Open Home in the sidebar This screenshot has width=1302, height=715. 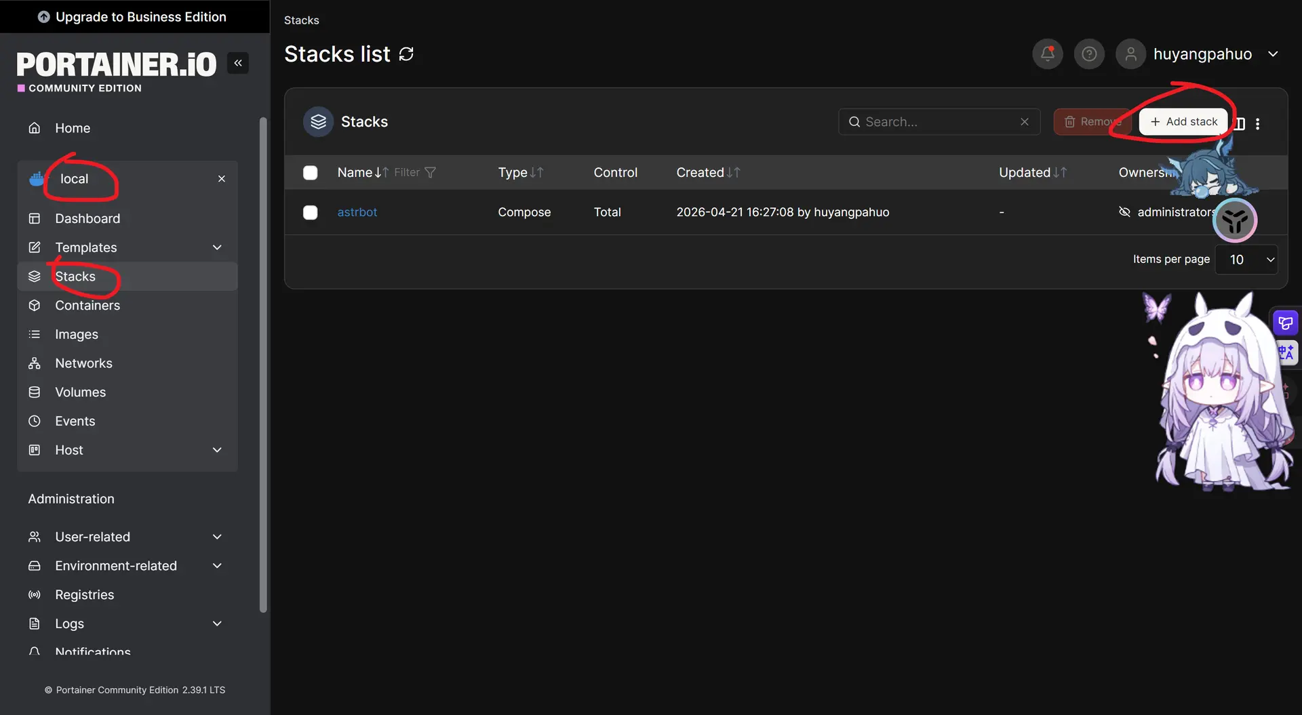[73, 128]
